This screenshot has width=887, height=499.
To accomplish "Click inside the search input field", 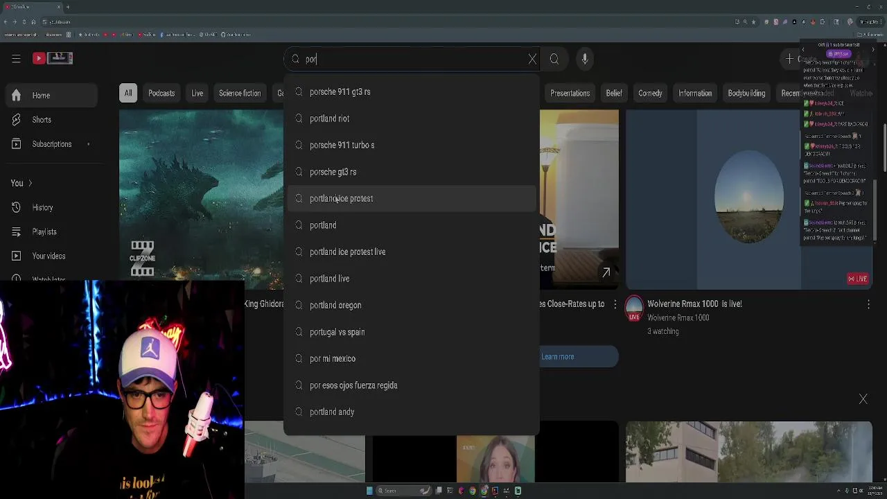I will [x=412, y=59].
